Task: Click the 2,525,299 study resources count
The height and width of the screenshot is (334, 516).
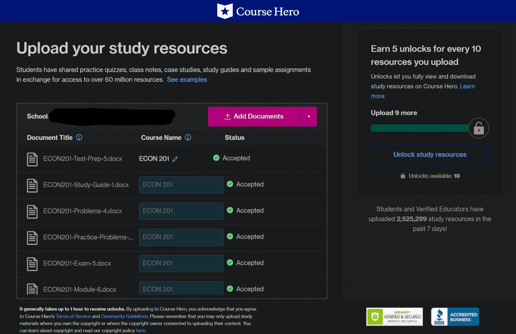Action: (x=412, y=219)
